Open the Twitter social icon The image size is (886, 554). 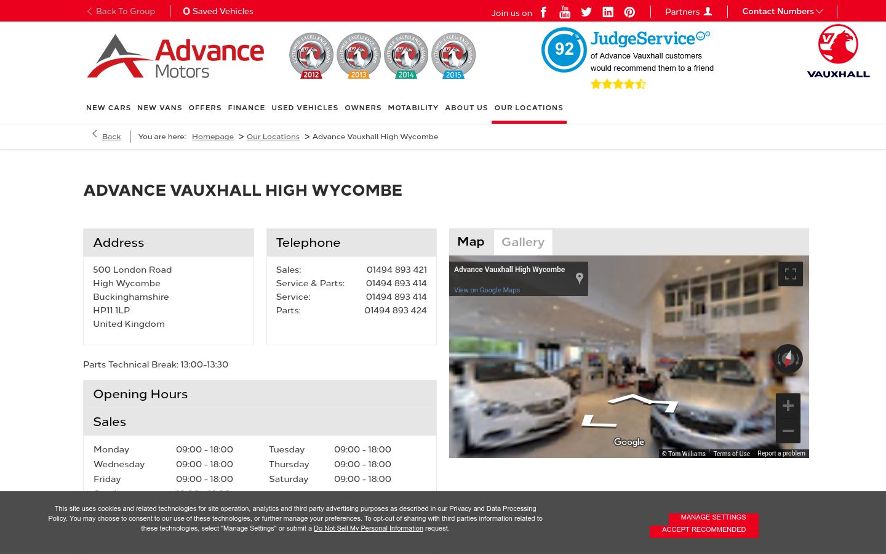(586, 12)
